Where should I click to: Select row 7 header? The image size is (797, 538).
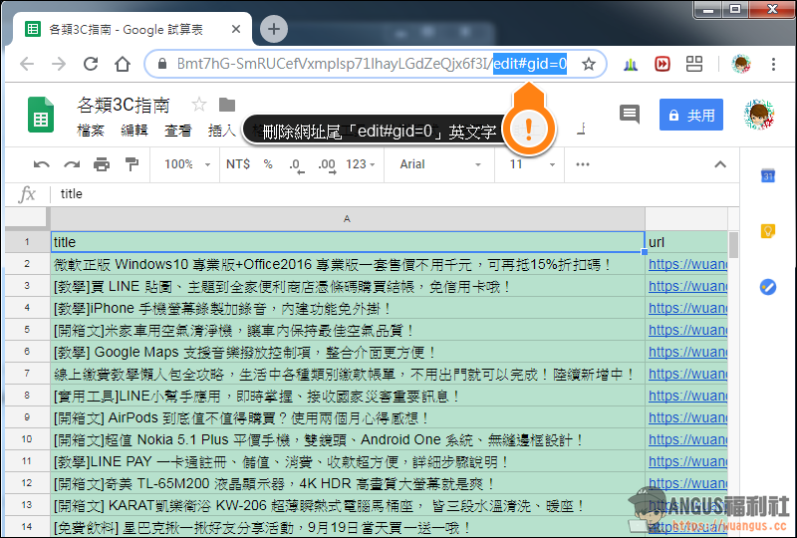[27, 374]
